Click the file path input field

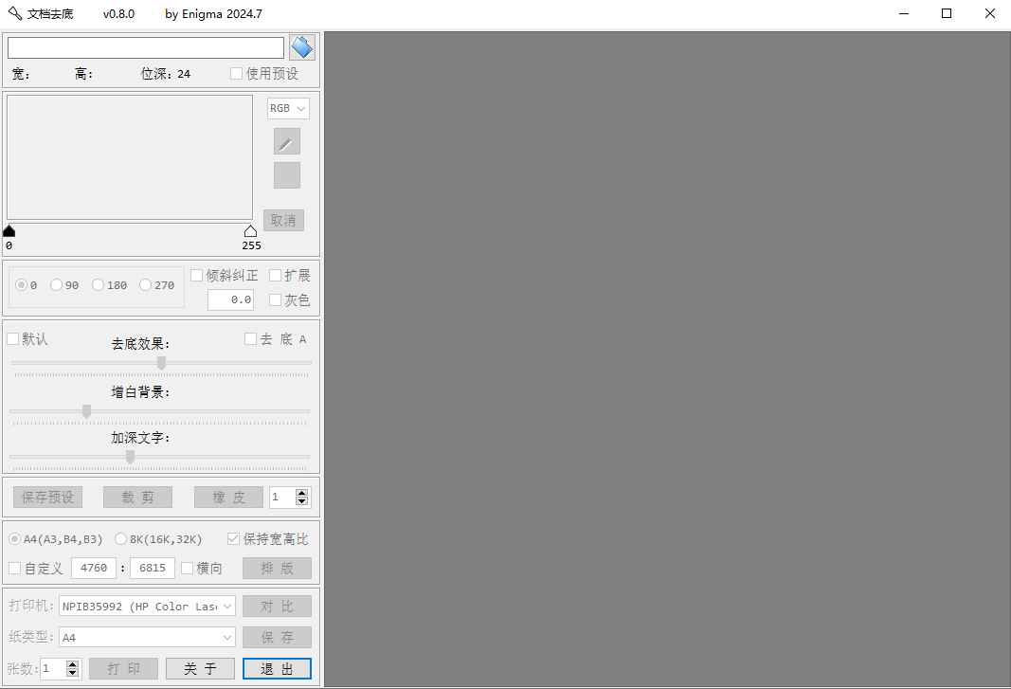[146, 47]
